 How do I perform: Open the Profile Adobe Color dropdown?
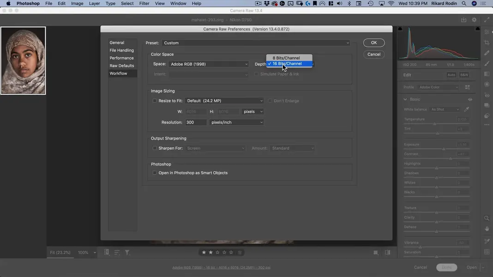438,87
